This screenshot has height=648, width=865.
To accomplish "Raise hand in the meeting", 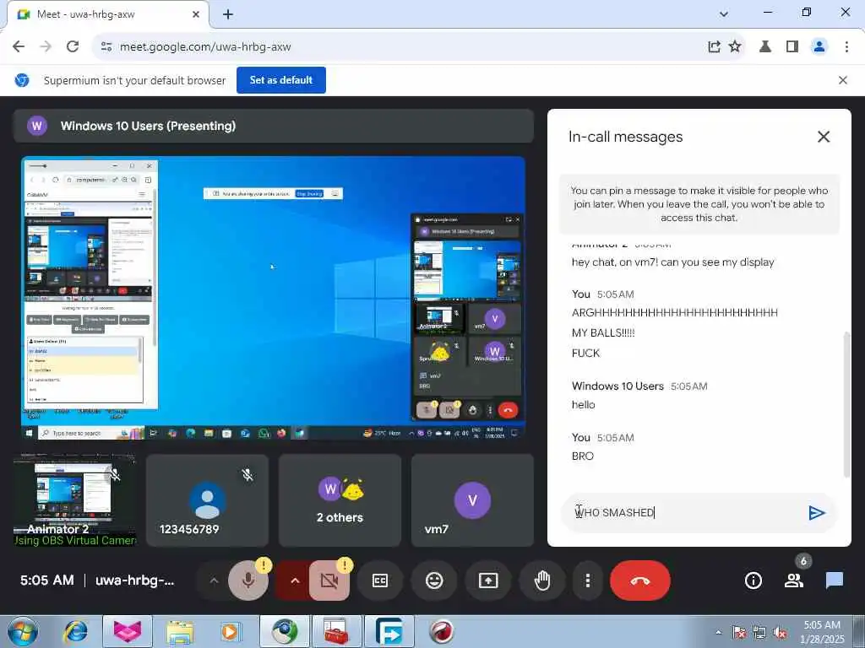I will (x=542, y=580).
